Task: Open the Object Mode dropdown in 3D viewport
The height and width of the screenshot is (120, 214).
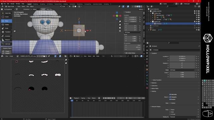Action: coord(11,6)
